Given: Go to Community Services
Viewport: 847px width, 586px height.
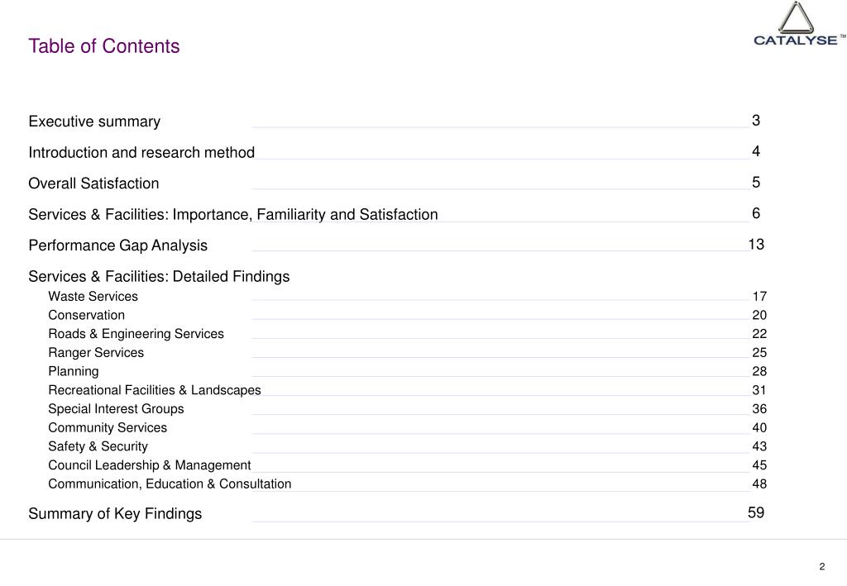Looking at the screenshot, I should [x=108, y=428].
